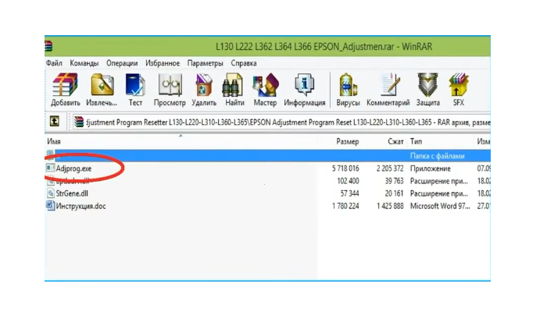Screen dimensions: 547x312
Task: Sort by the Размер column header
Action: coord(348,141)
